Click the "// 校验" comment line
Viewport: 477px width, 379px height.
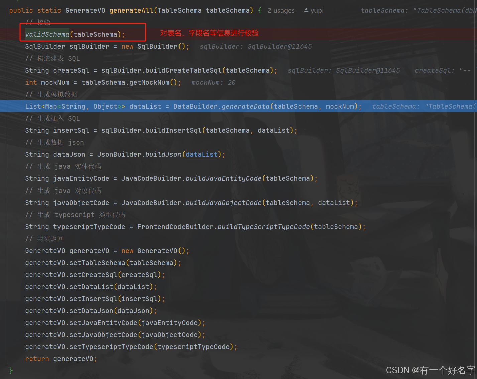[x=38, y=22]
